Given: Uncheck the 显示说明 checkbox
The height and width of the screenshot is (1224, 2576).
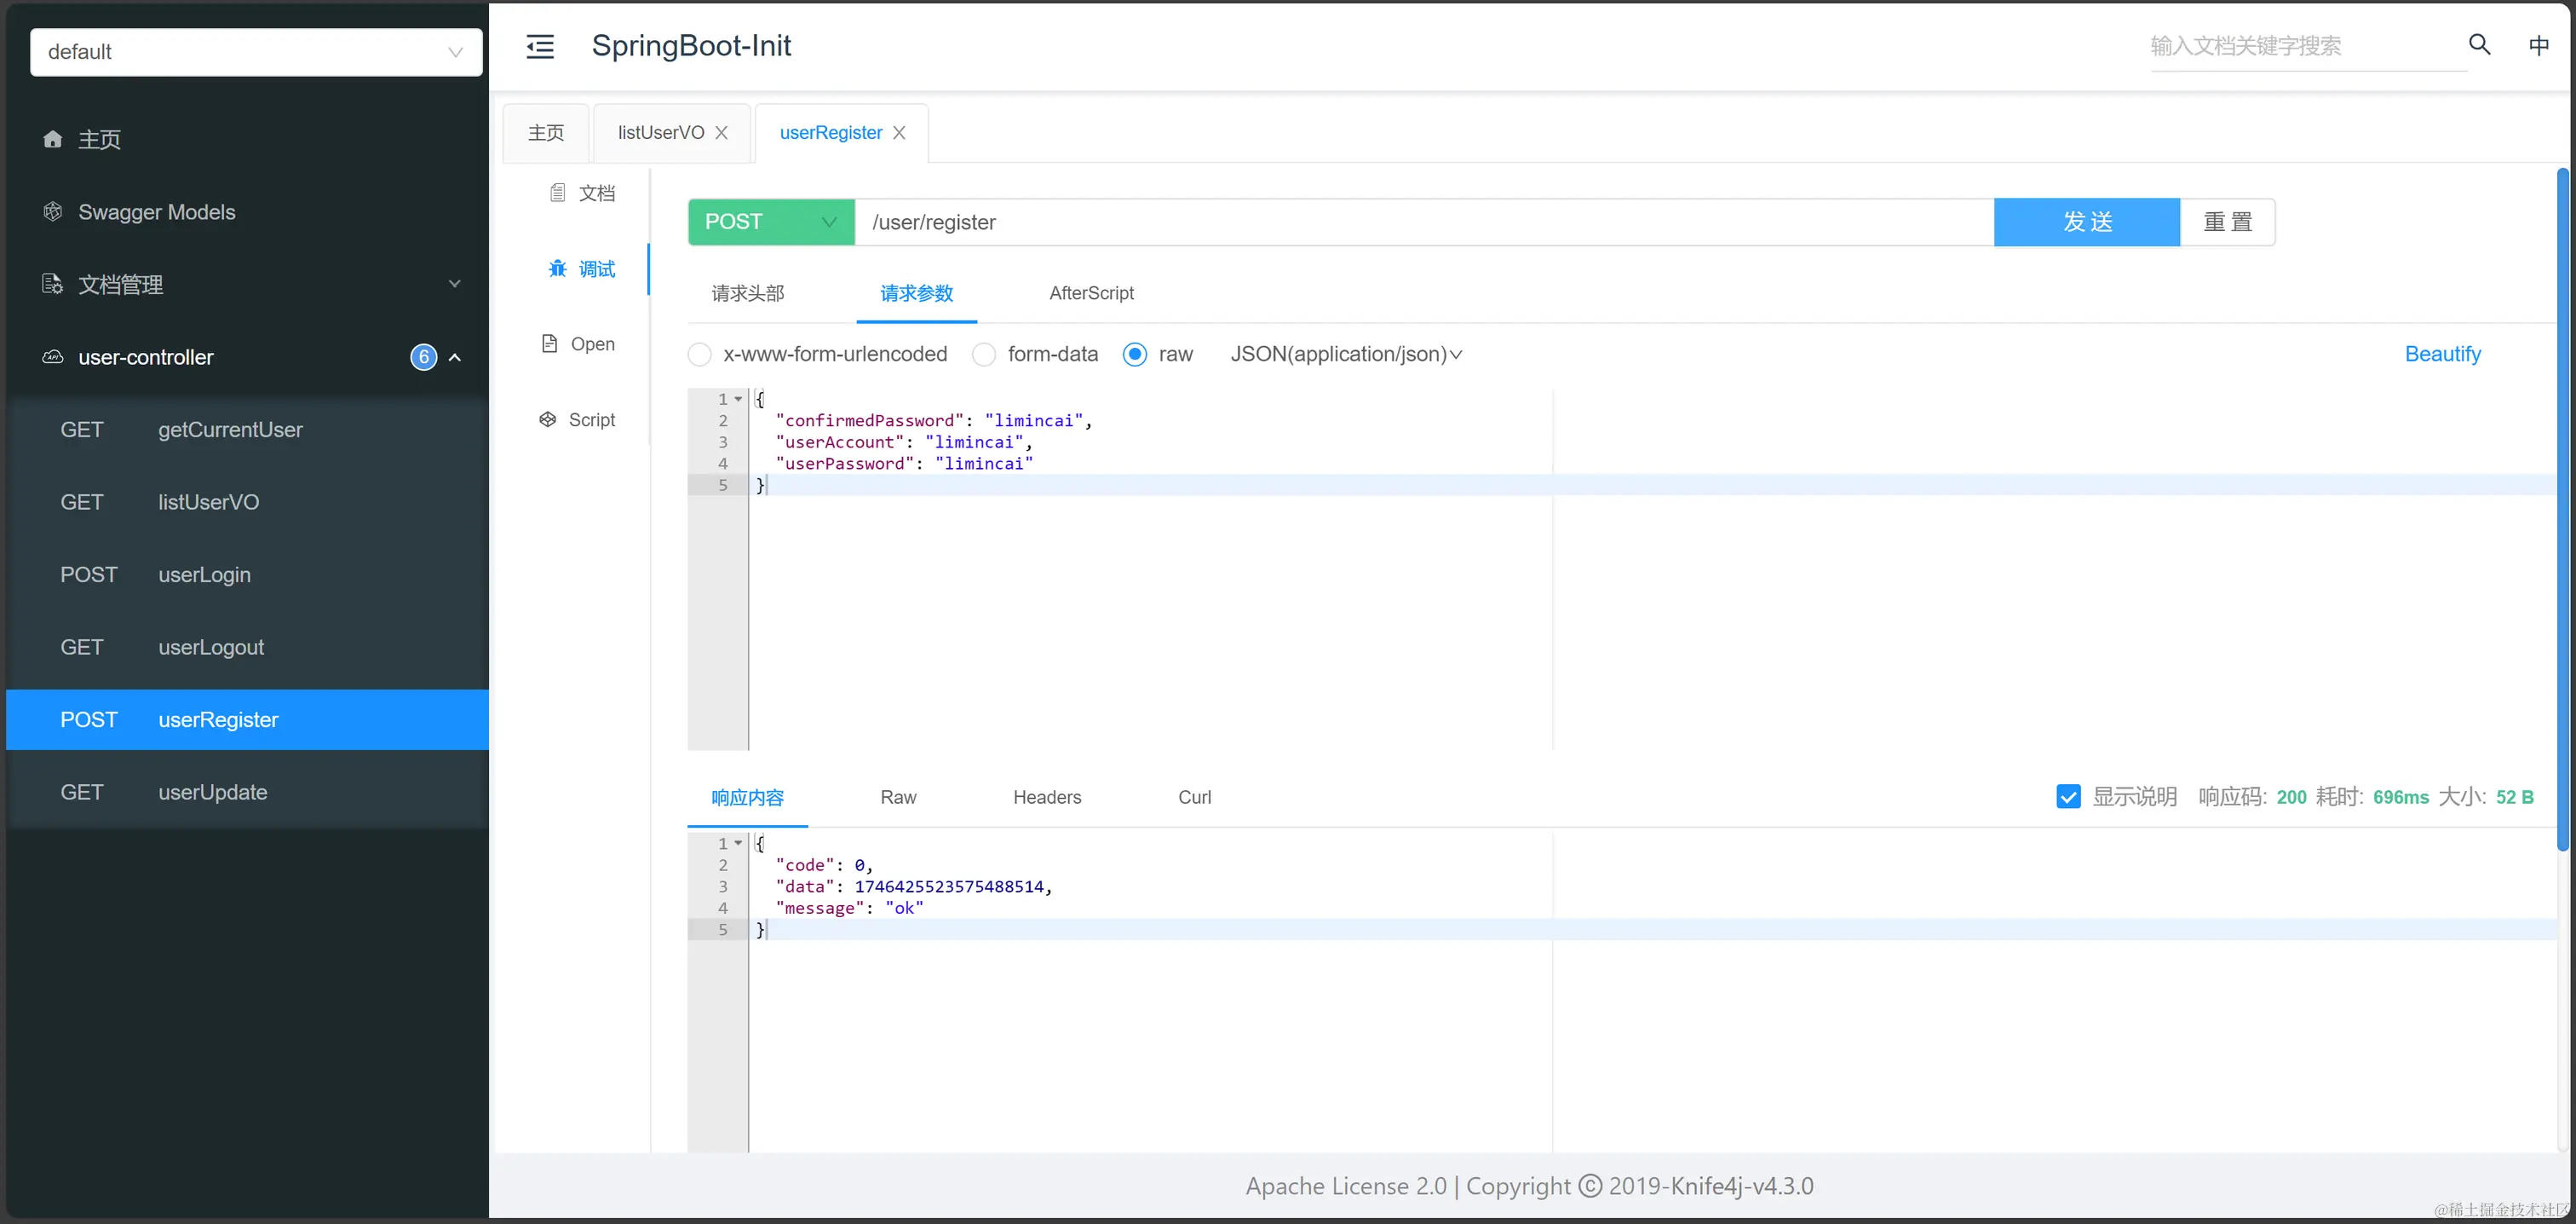Looking at the screenshot, I should [x=2068, y=797].
